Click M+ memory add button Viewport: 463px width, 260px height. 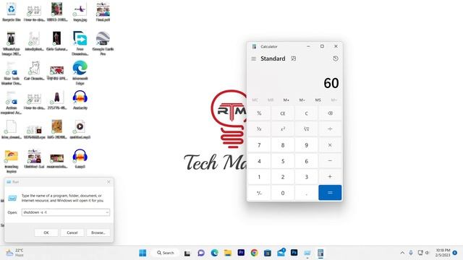286,100
